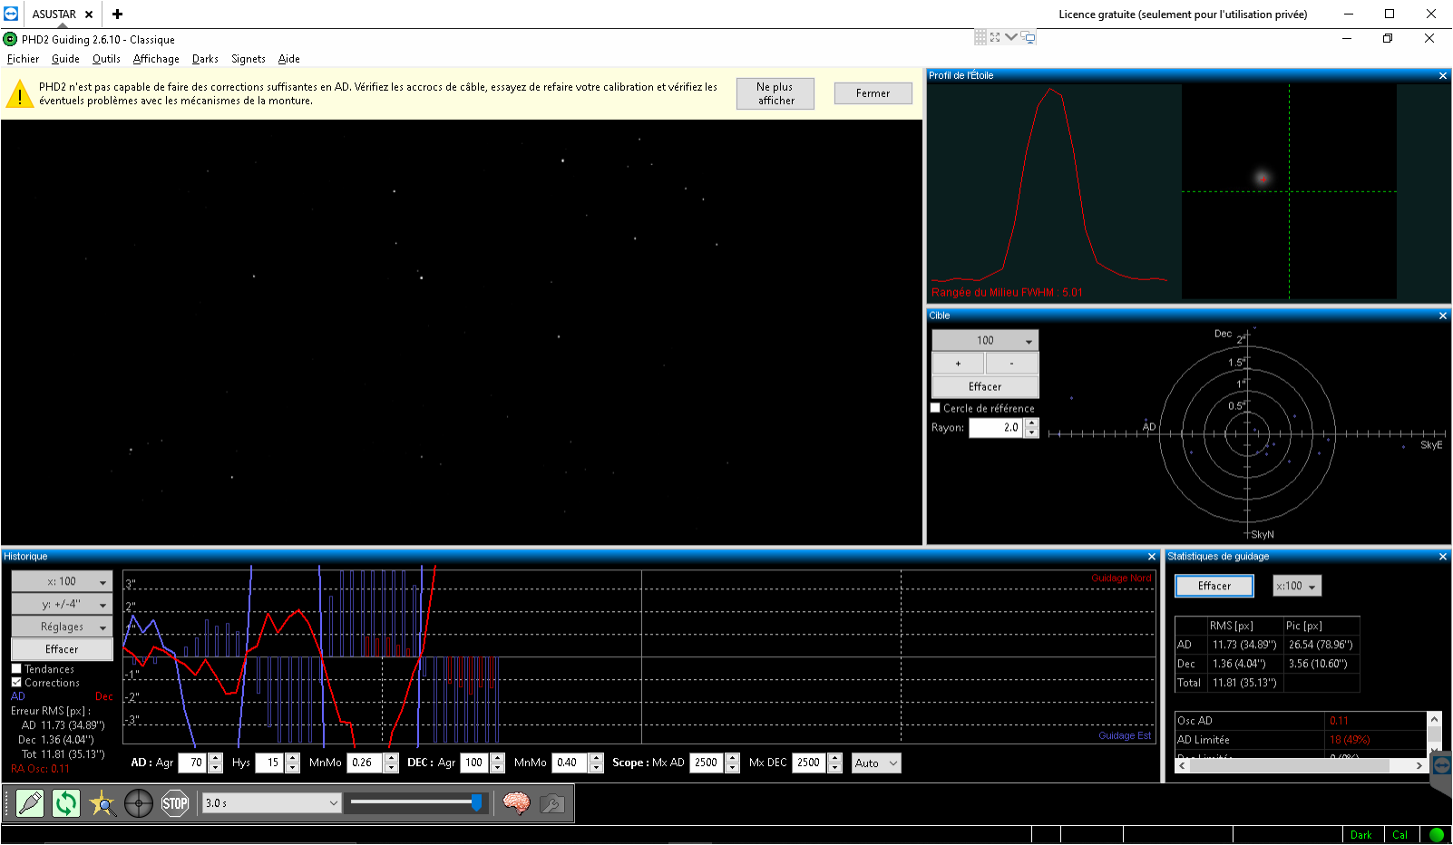Open the Aide menu
The image size is (1453, 845).
pyautogui.click(x=289, y=59)
